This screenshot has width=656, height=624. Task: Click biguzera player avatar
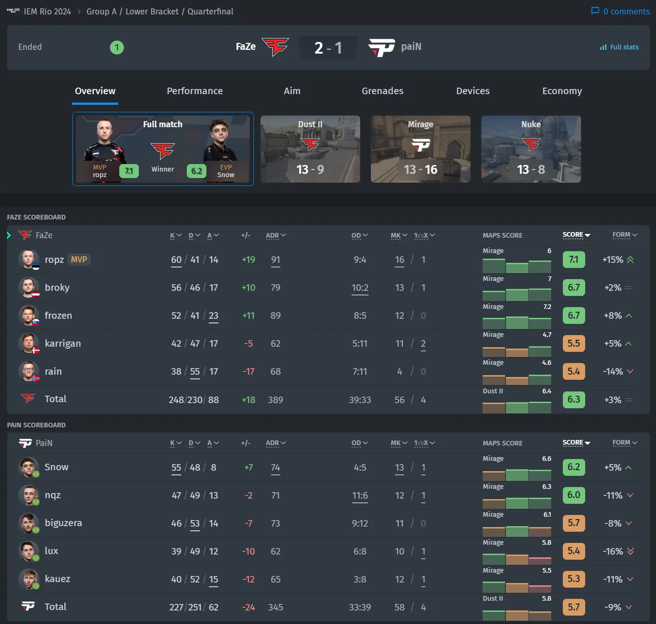(28, 523)
